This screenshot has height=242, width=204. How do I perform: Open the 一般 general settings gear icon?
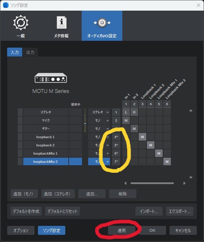pos(21,23)
